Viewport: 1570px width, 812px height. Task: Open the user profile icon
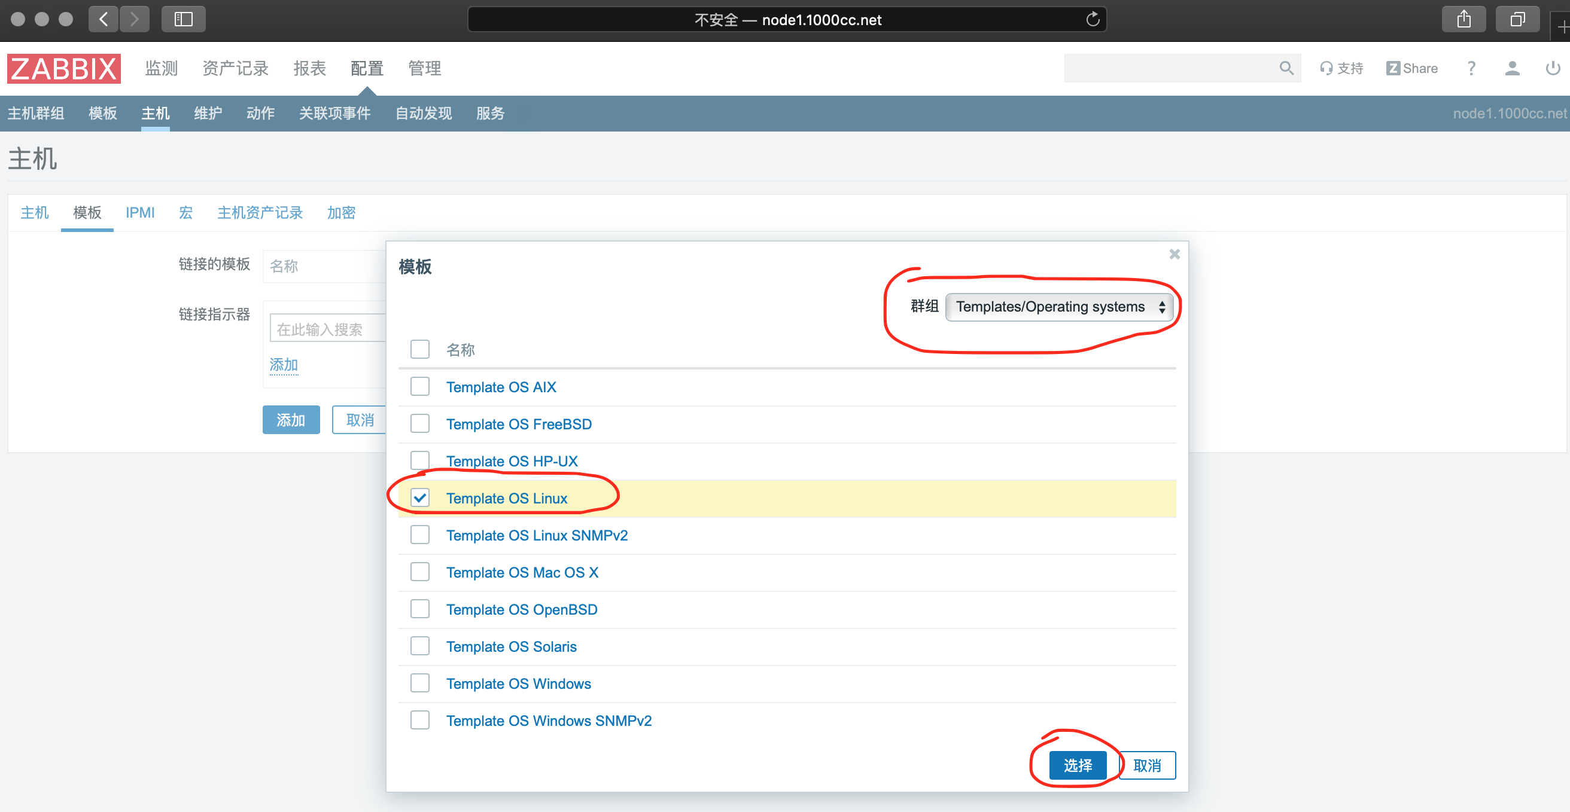coord(1512,68)
